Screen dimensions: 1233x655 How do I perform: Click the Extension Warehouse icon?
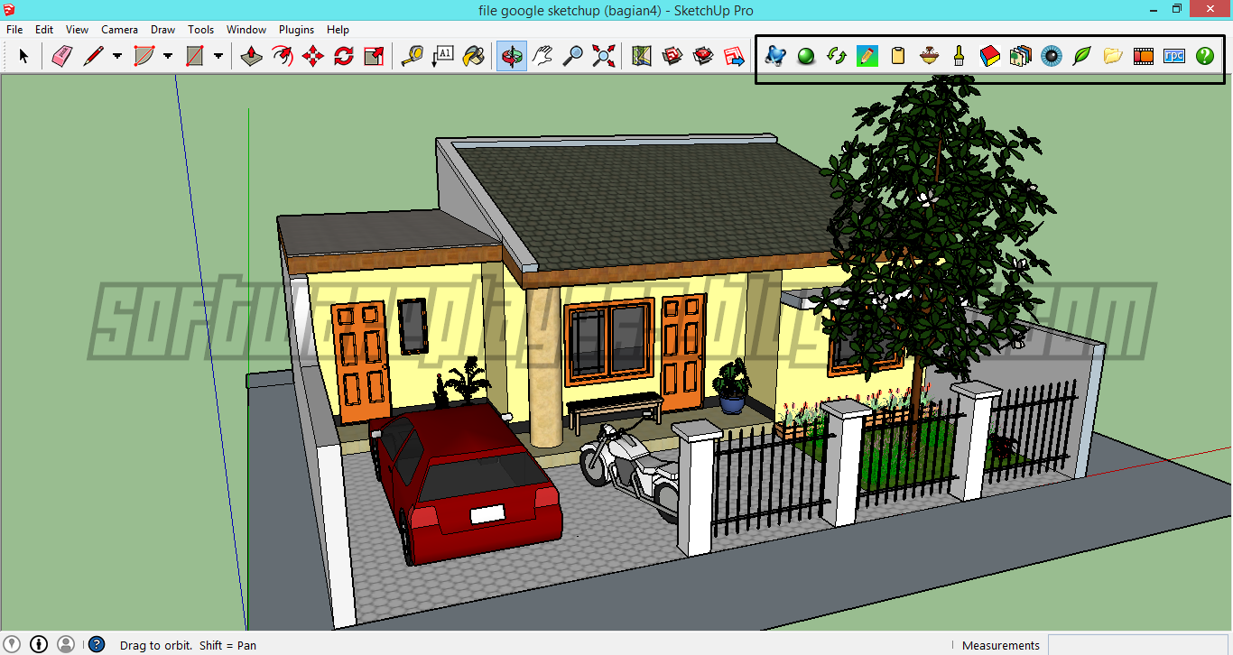[x=703, y=56]
